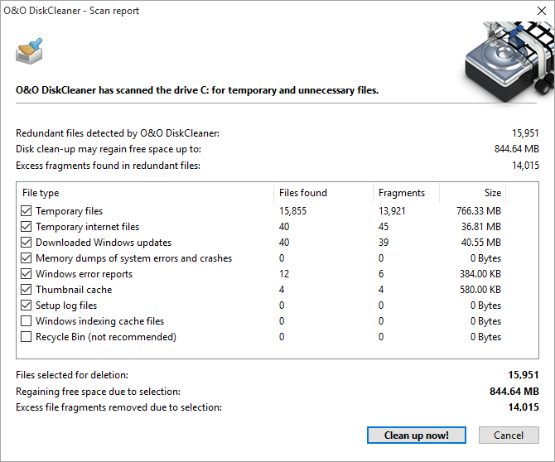Click the 12 files found value

(284, 274)
